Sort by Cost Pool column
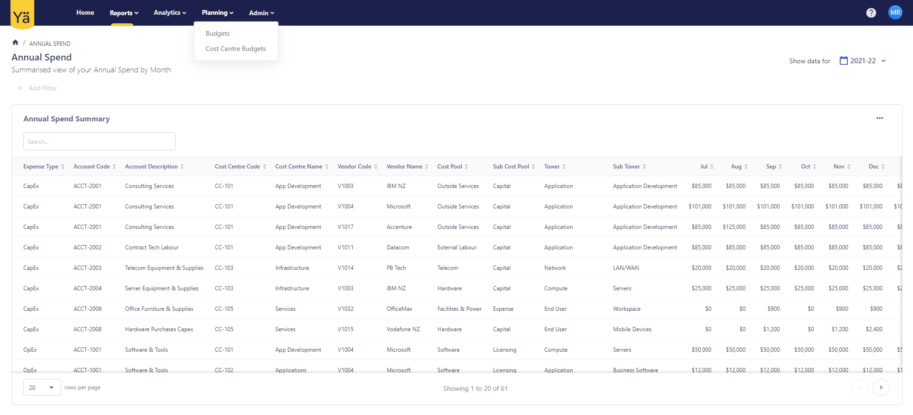The image size is (913, 415). (452, 167)
